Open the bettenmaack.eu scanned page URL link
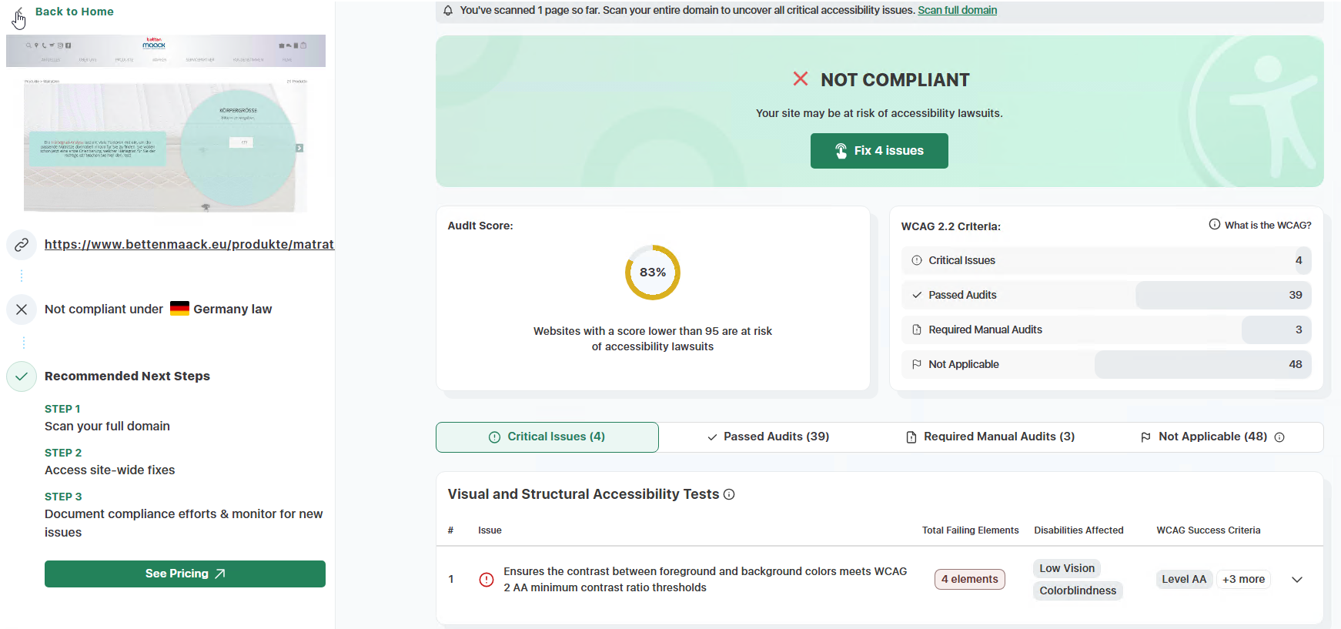 coord(189,244)
